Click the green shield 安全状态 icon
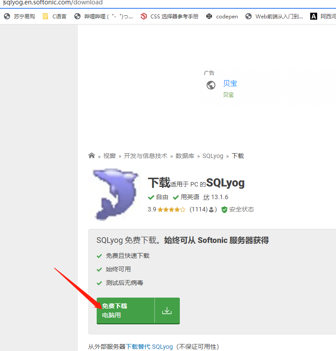336x351 pixels. pyautogui.click(x=224, y=210)
